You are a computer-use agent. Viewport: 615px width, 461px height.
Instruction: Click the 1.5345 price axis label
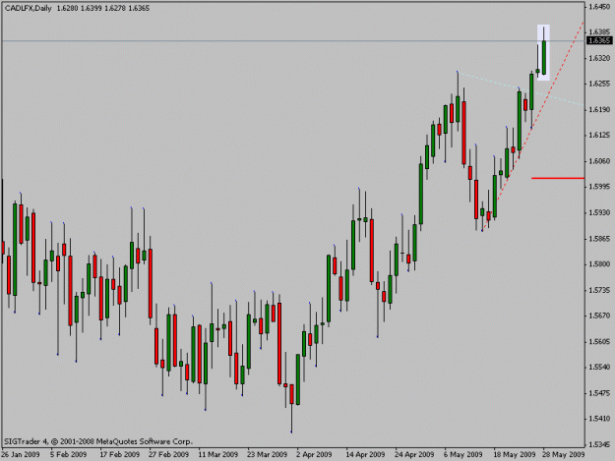(599, 444)
